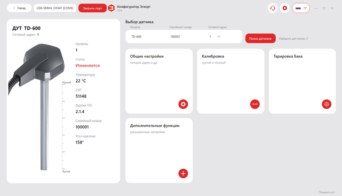Click the Выбор датчика heading
Viewport: 342px width, 196px height.
139,22
